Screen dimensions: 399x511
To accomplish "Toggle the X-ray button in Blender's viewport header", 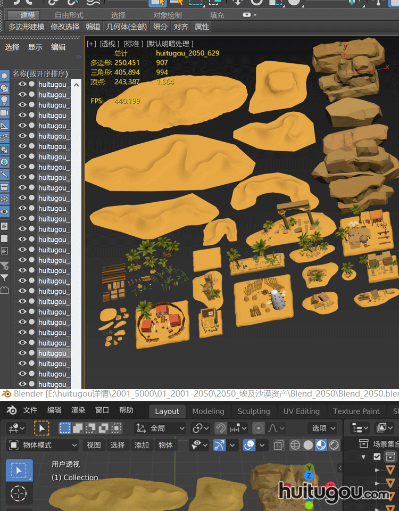I will (x=278, y=445).
